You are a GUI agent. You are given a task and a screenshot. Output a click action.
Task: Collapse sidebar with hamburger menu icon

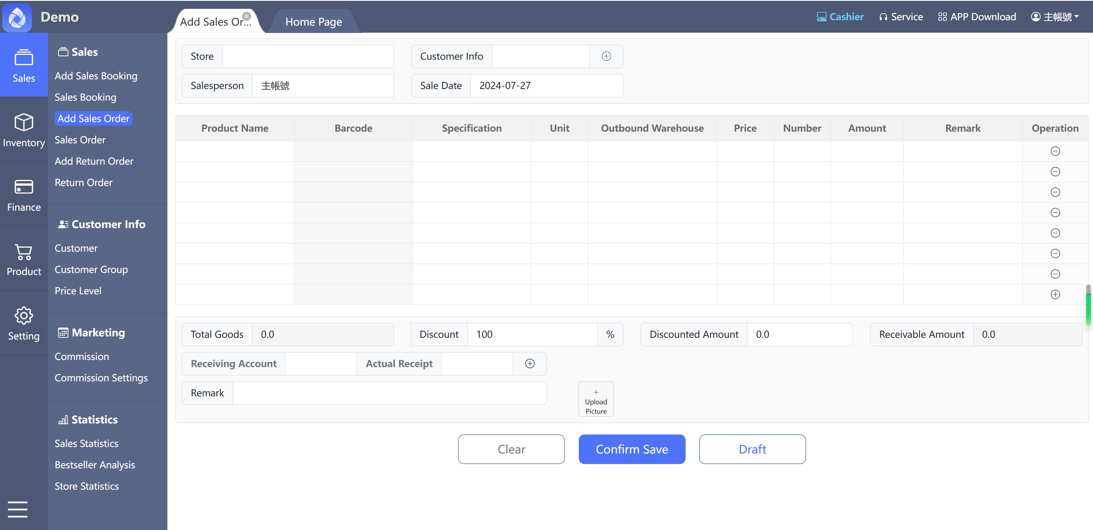click(x=17, y=509)
